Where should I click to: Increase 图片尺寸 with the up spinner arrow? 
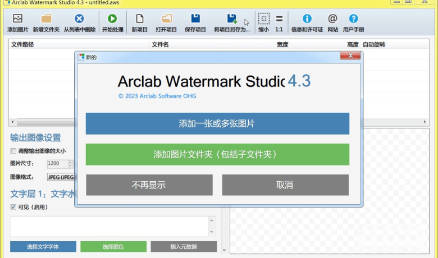(70, 162)
